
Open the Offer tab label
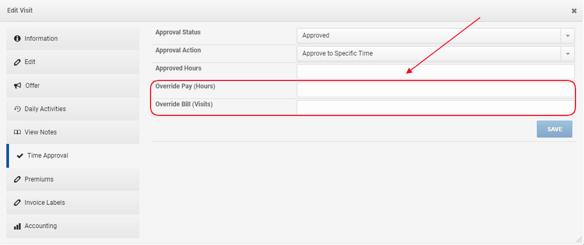tap(32, 86)
